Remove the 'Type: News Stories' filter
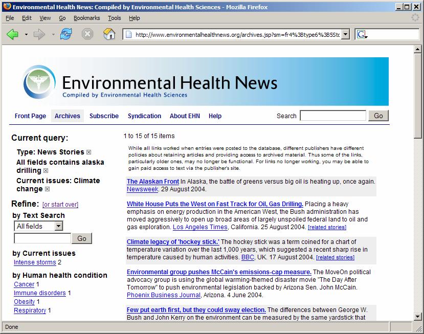 pyautogui.click(x=89, y=152)
